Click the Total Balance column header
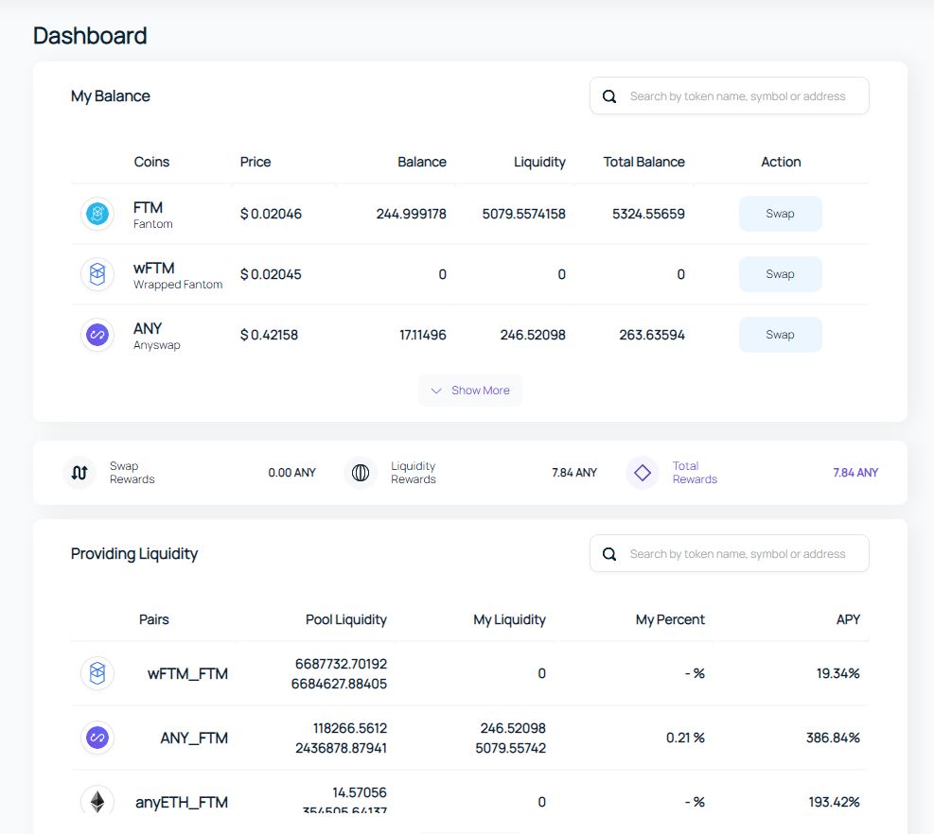934x834 pixels. tap(643, 162)
